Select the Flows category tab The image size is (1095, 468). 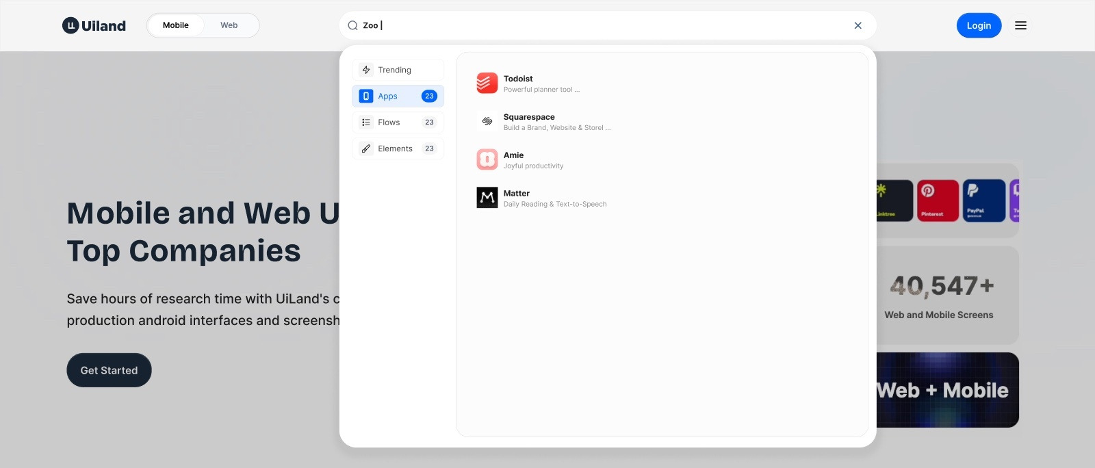pyautogui.click(x=398, y=122)
